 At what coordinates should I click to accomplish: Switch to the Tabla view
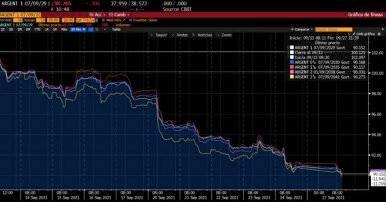coord(116,29)
